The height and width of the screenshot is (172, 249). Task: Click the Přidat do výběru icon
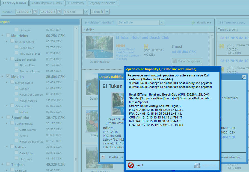pyautogui.click(x=175, y=61)
